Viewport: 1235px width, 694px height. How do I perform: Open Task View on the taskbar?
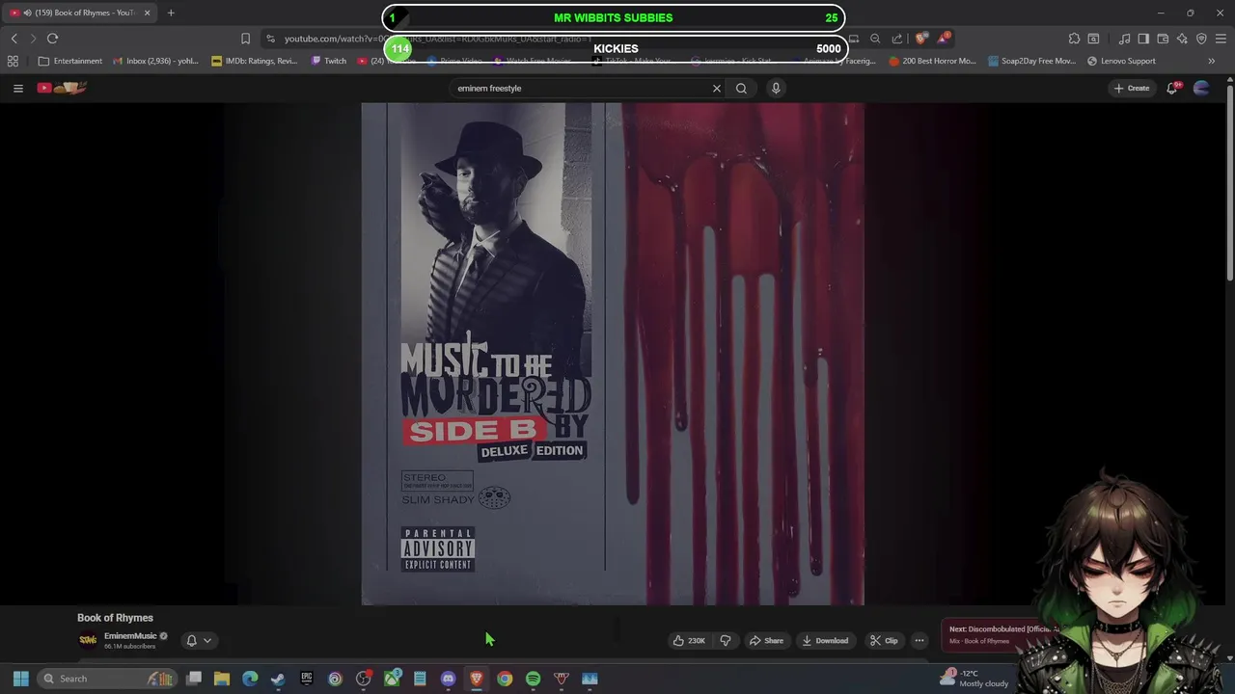click(x=194, y=679)
